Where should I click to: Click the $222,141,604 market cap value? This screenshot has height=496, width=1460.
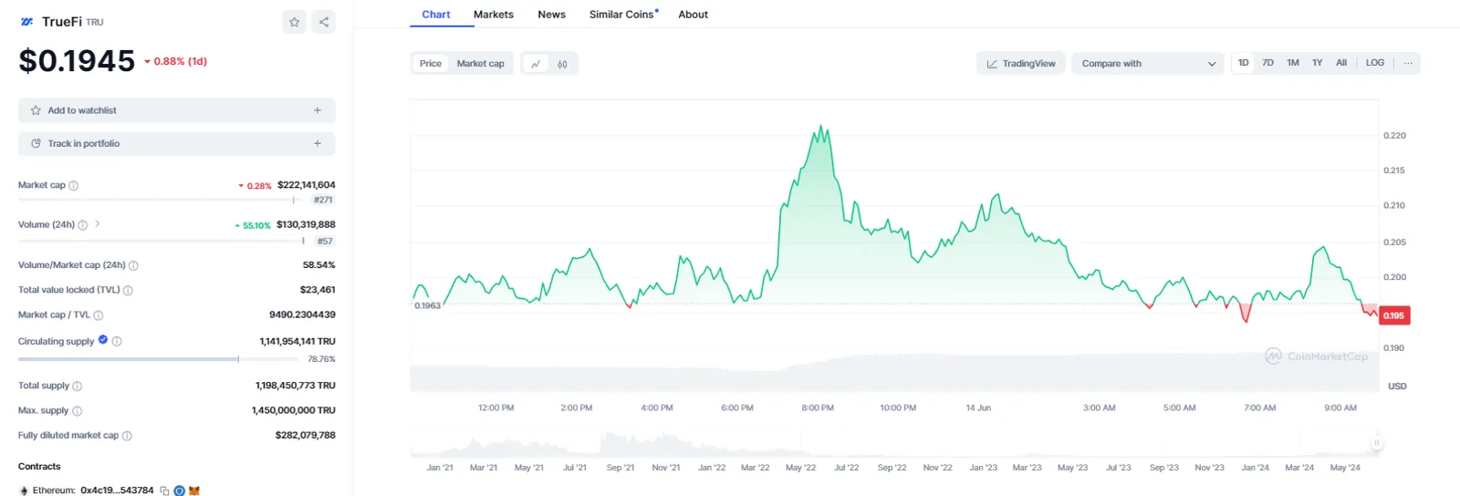(x=307, y=185)
